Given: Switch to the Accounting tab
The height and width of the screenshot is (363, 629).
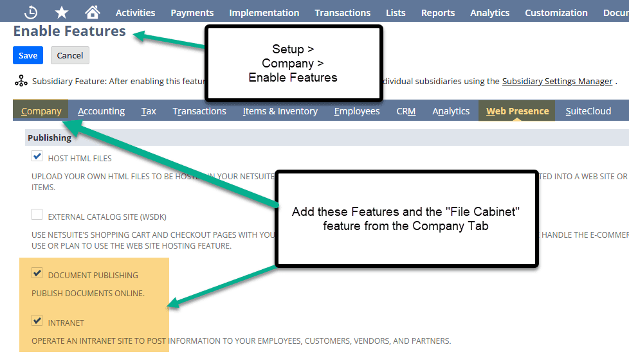Looking at the screenshot, I should 101,111.
